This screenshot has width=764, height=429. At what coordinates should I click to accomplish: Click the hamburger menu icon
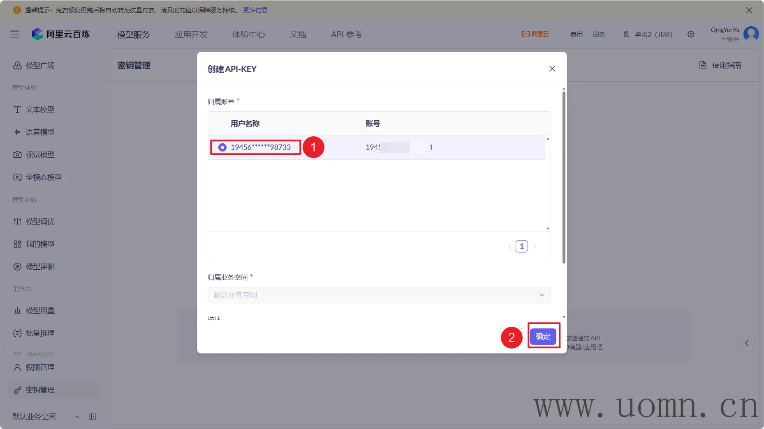(14, 34)
